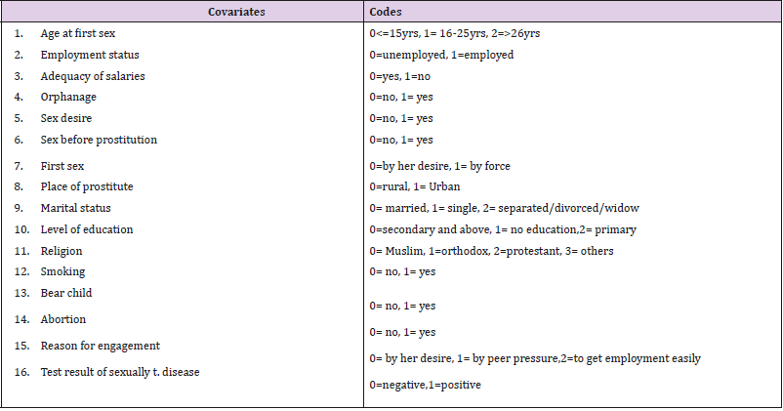Select the 'Reason for engagement' covariate

[101, 346]
